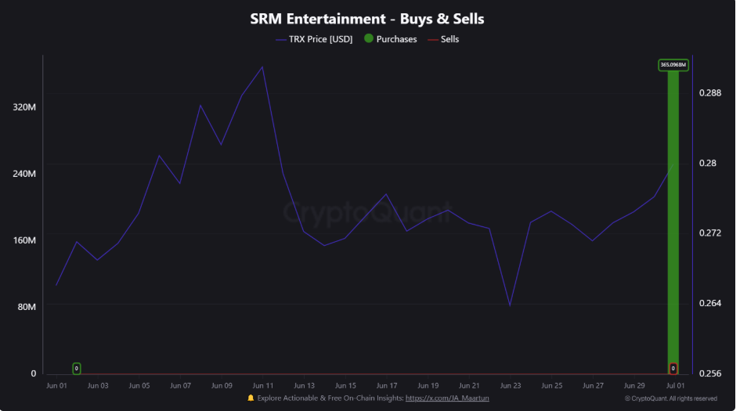
Task: Click the red Sells legend line marker
Action: [x=432, y=40]
